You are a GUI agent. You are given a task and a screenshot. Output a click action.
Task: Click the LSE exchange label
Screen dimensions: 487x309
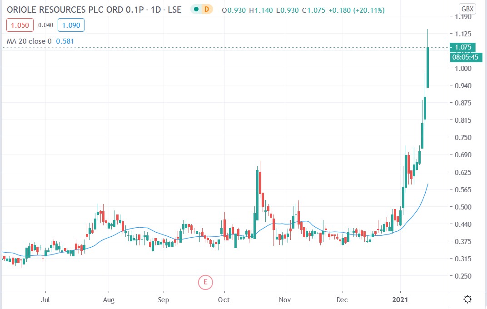coord(175,9)
